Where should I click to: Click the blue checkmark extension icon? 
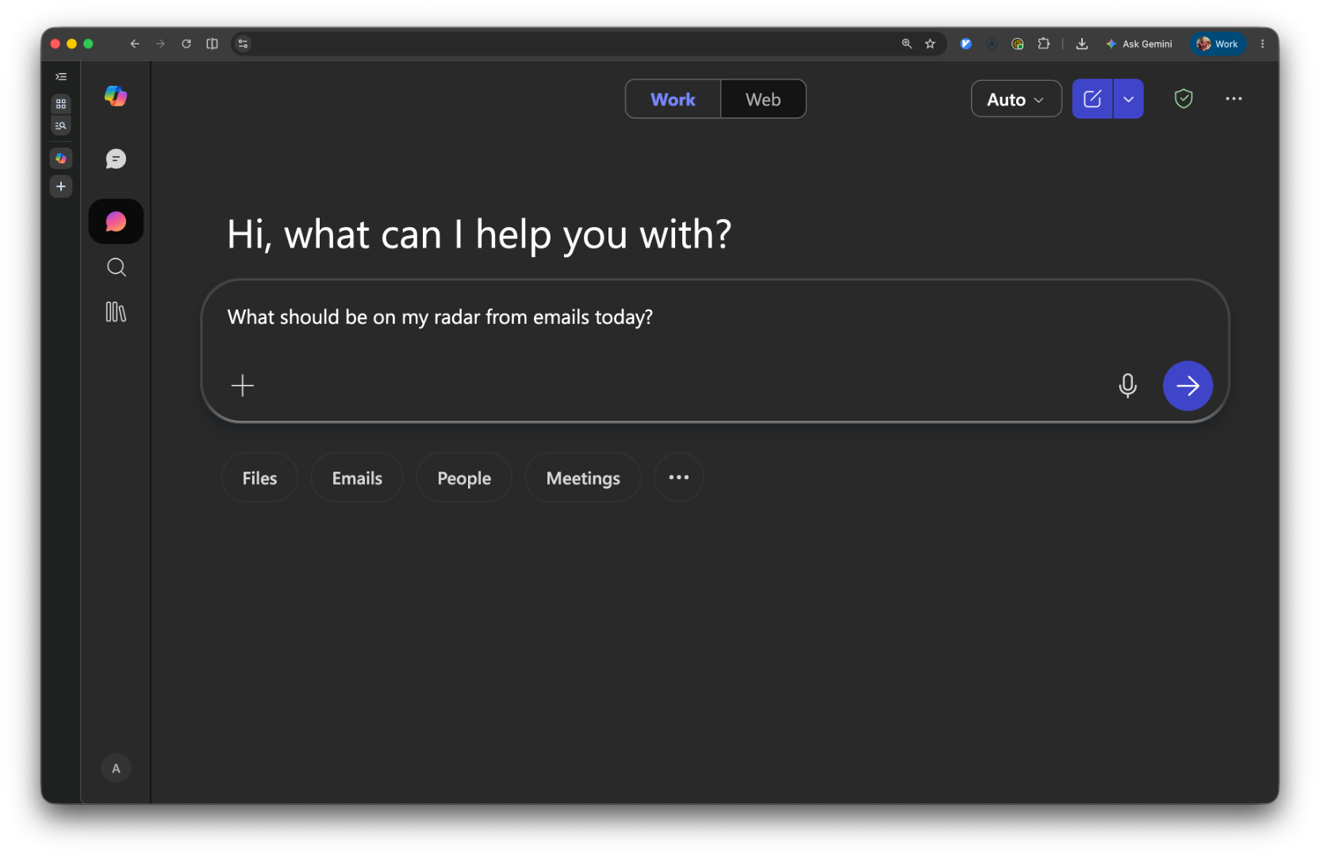(x=966, y=44)
